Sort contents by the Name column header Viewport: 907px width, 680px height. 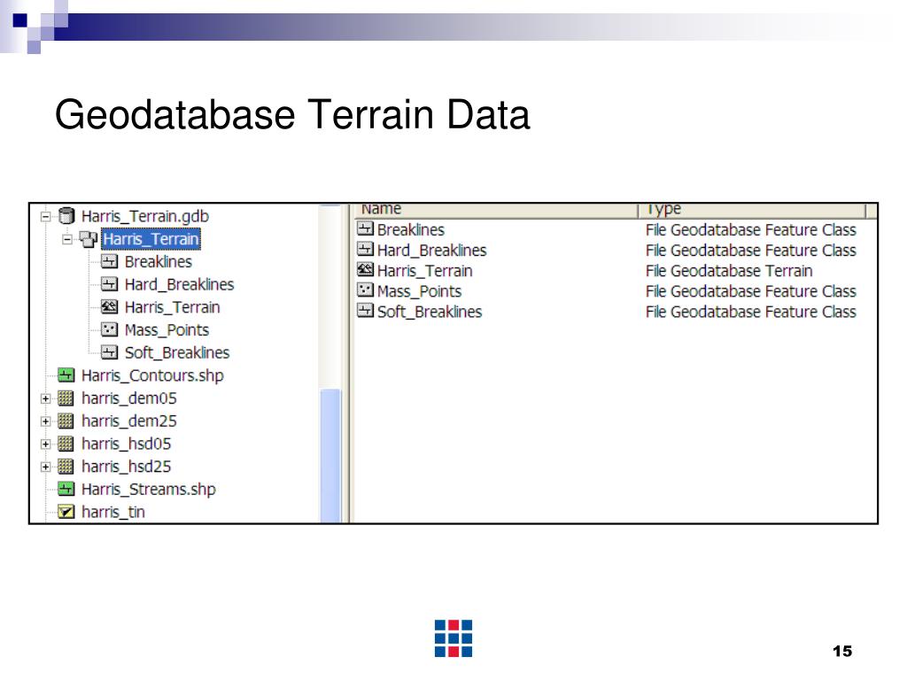494,211
